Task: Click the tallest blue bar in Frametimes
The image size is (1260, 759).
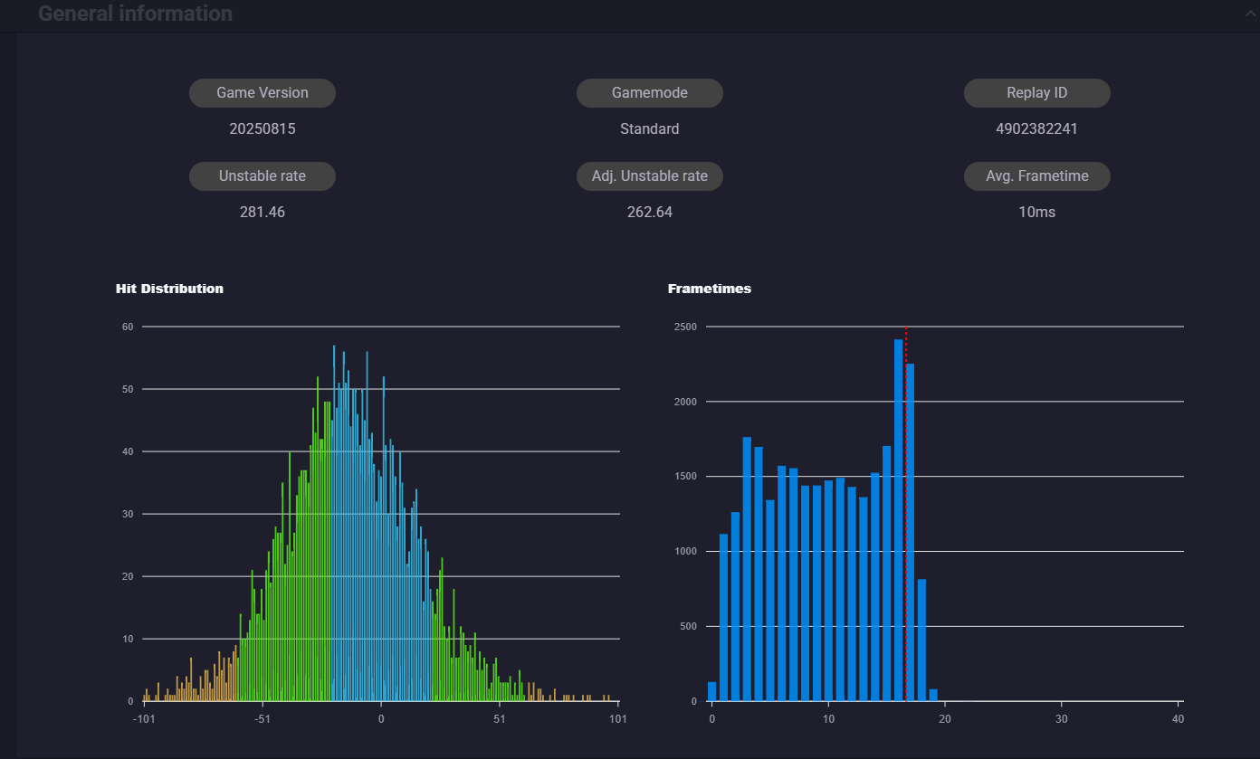Action: [x=898, y=520]
